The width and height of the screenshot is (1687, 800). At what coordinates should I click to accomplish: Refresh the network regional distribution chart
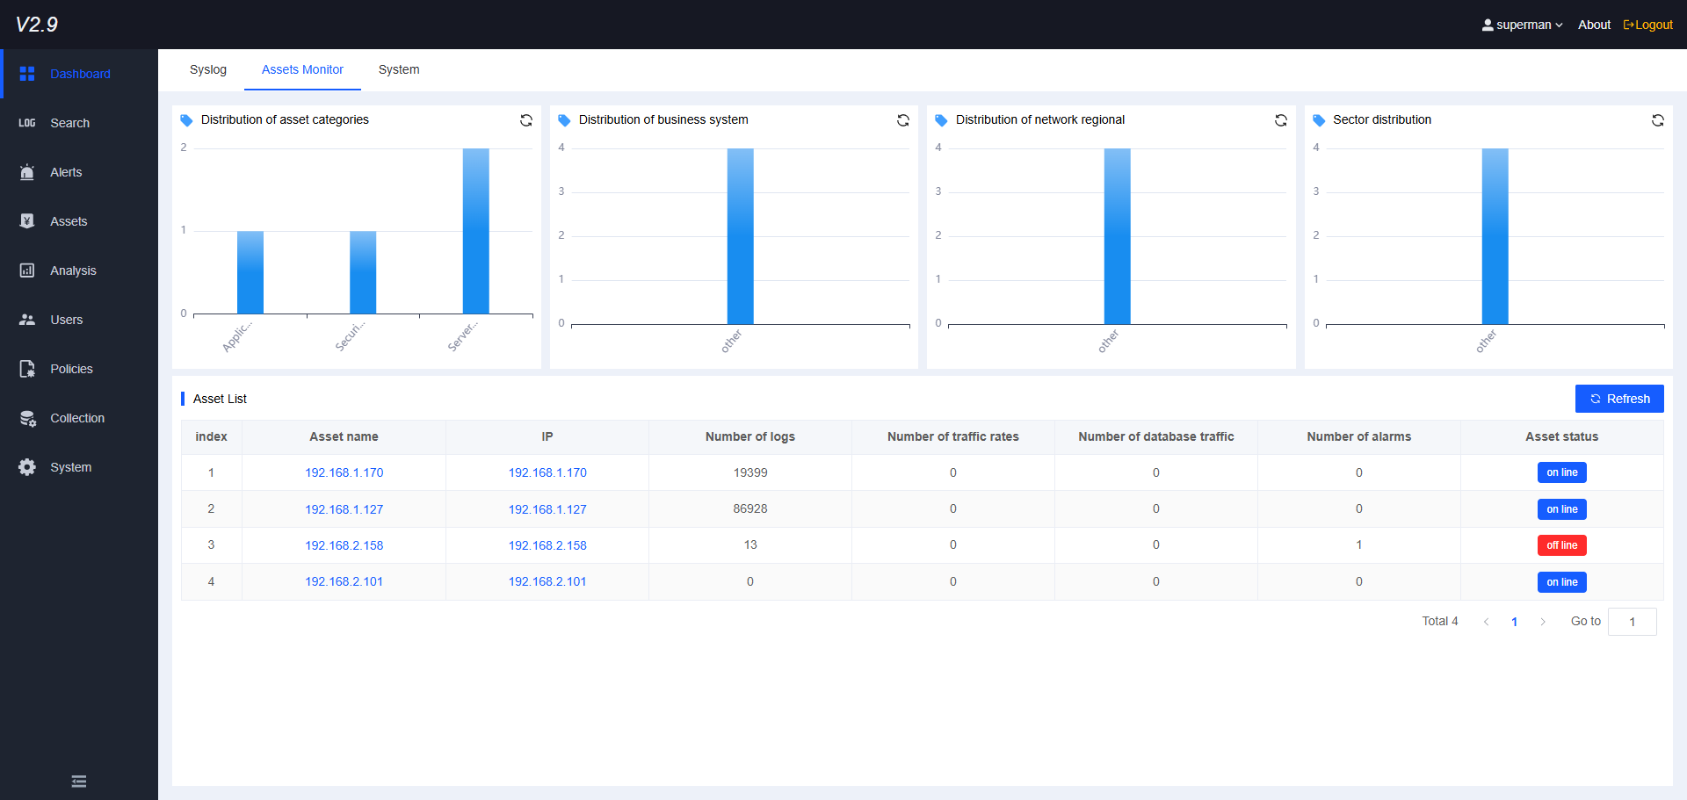click(1281, 120)
